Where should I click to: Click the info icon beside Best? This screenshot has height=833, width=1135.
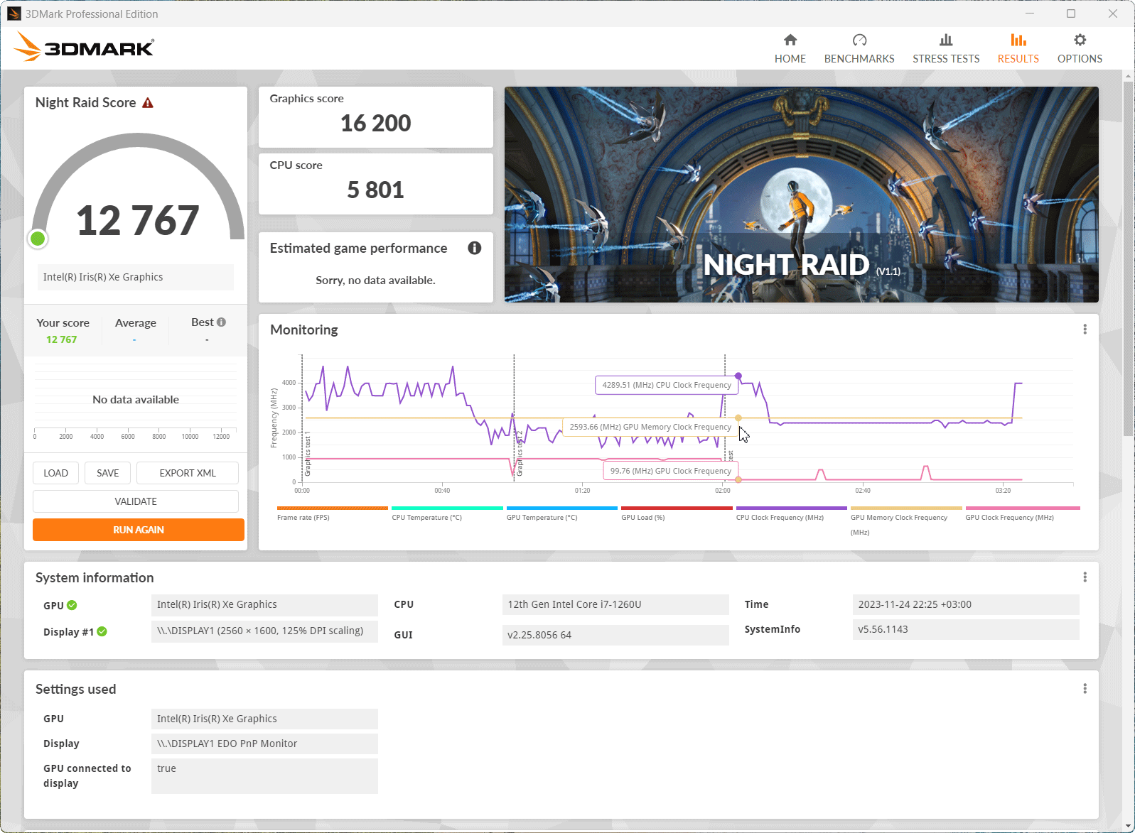coord(222,322)
